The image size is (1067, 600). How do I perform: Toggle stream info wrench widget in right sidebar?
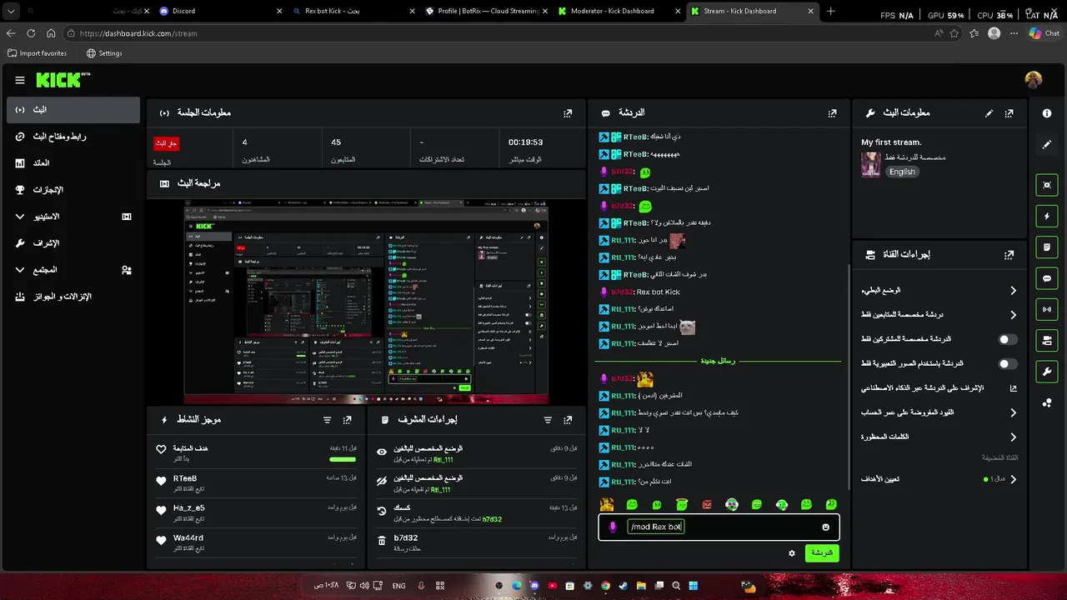coord(1047,371)
